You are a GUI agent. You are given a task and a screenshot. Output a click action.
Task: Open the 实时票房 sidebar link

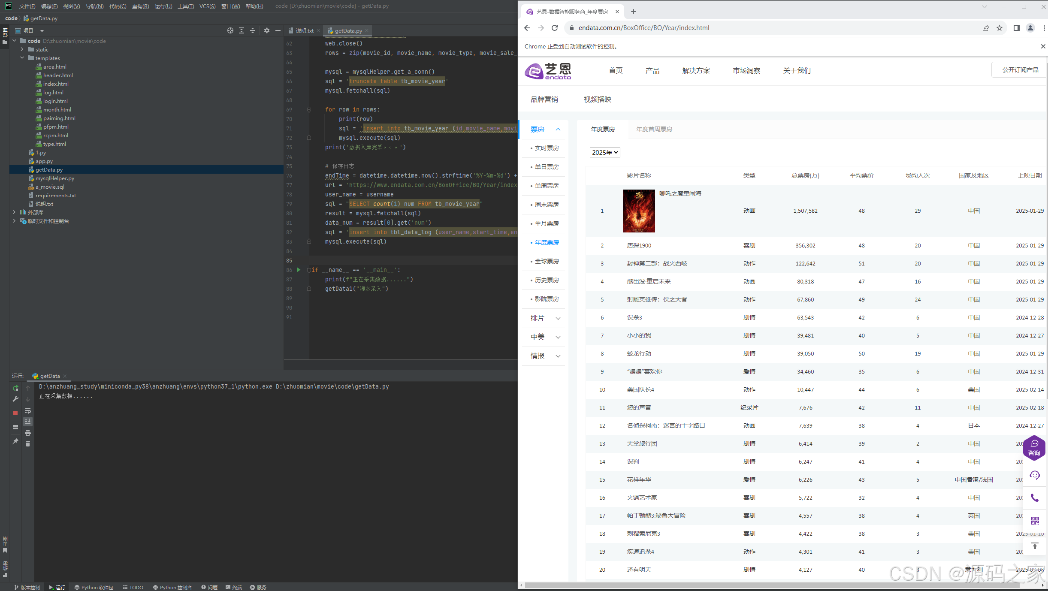tap(547, 148)
